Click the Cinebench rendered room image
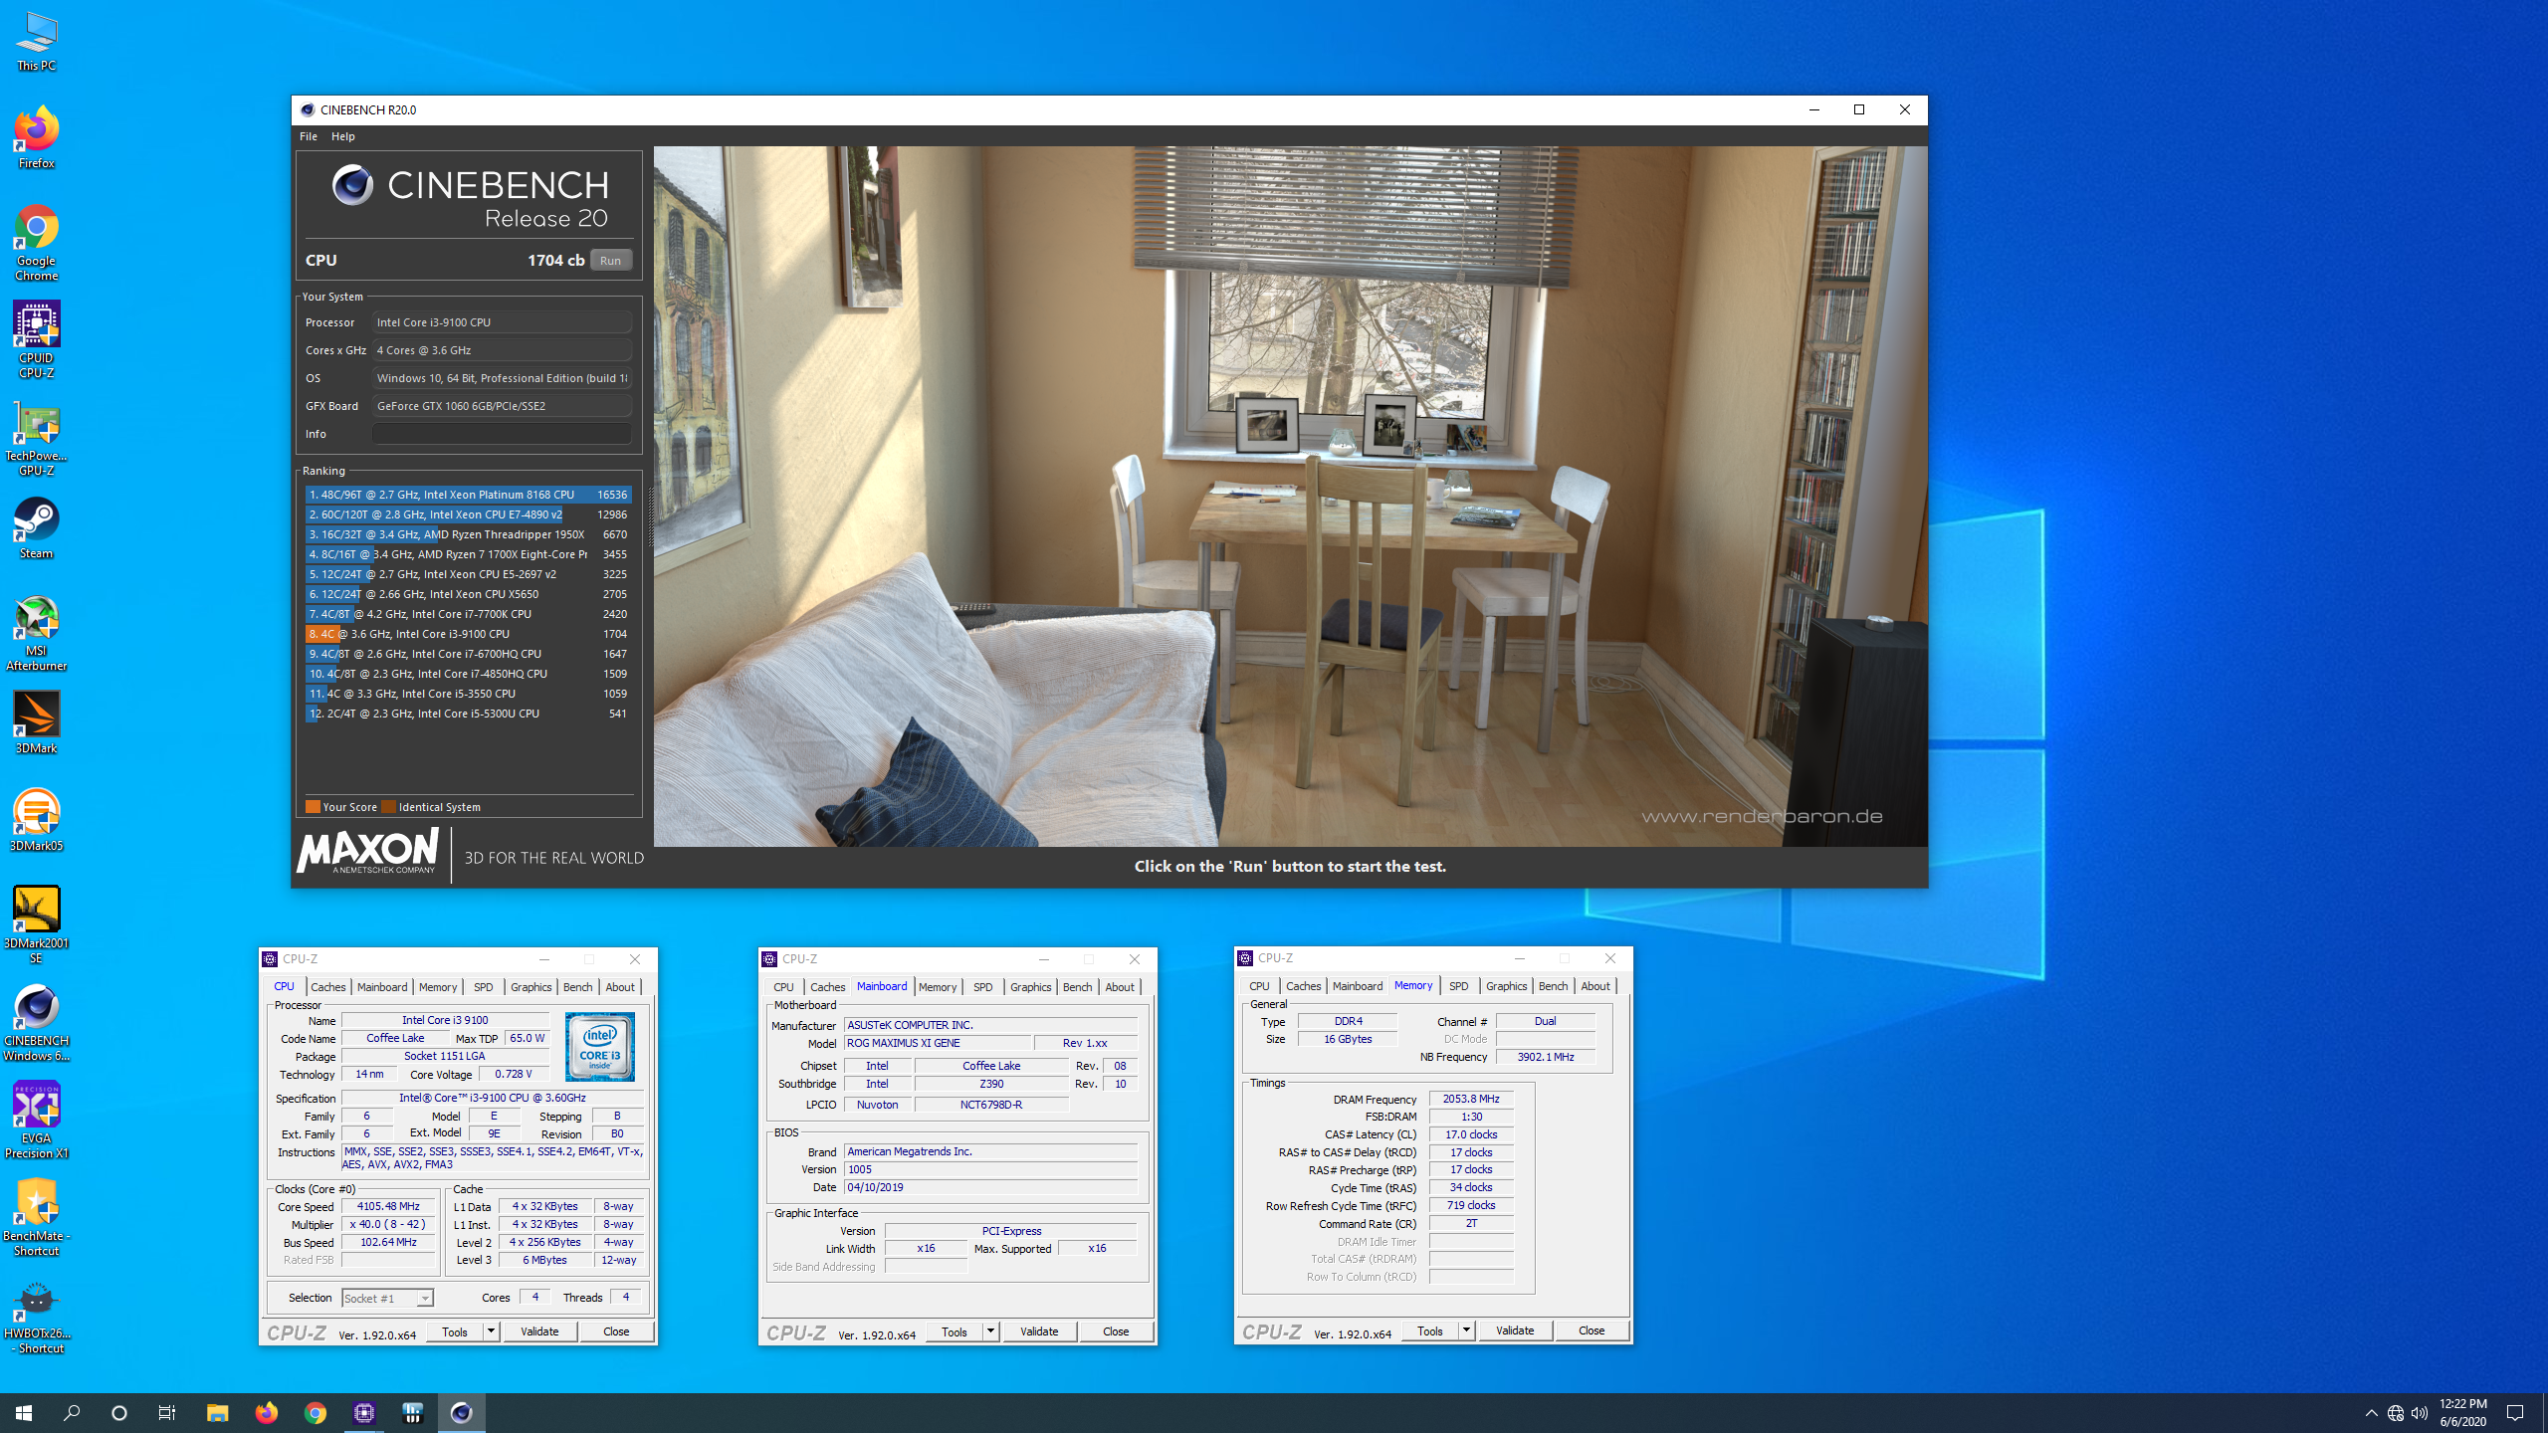This screenshot has width=2548, height=1433. [x=1290, y=497]
